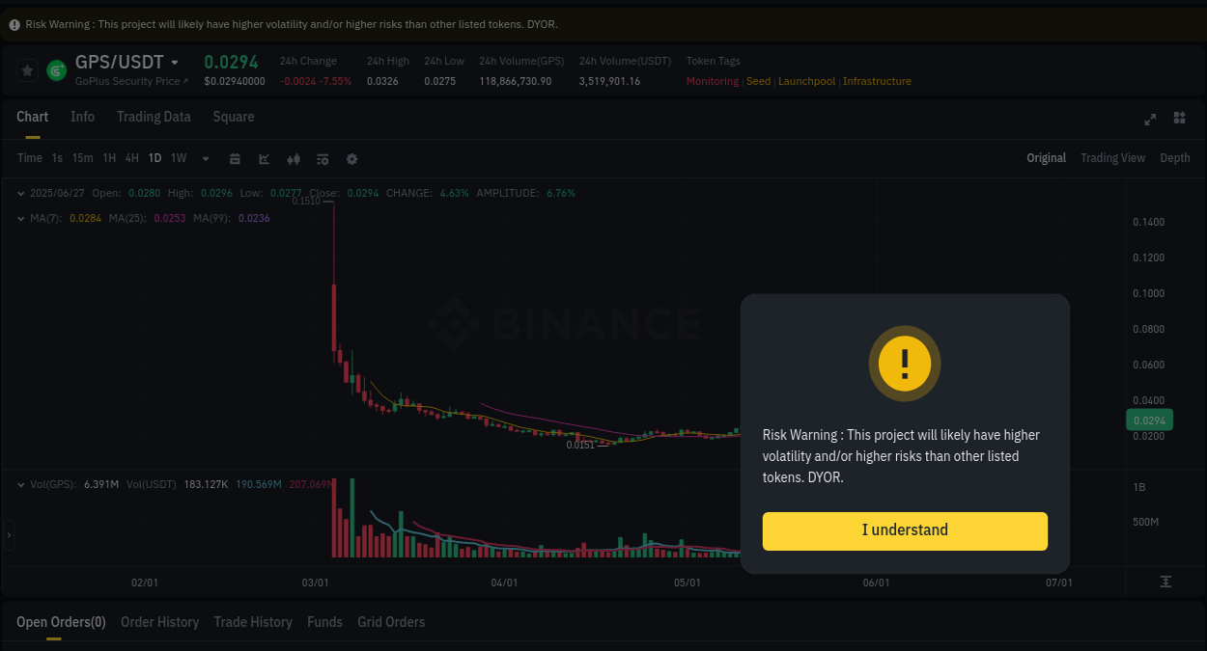Open the chart layout grid icon
1207x651 pixels.
tap(1179, 119)
